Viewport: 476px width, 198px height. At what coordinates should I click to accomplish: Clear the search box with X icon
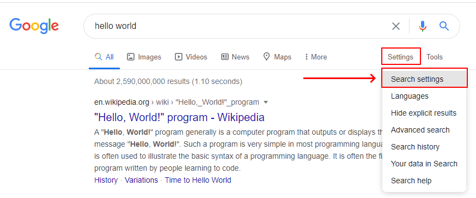click(x=395, y=26)
